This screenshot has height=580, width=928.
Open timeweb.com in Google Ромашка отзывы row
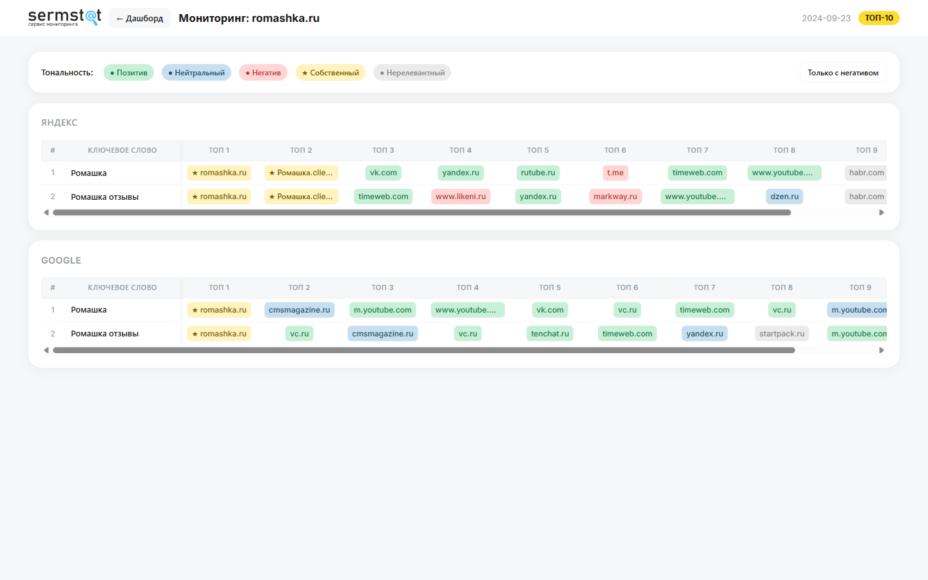pos(627,334)
